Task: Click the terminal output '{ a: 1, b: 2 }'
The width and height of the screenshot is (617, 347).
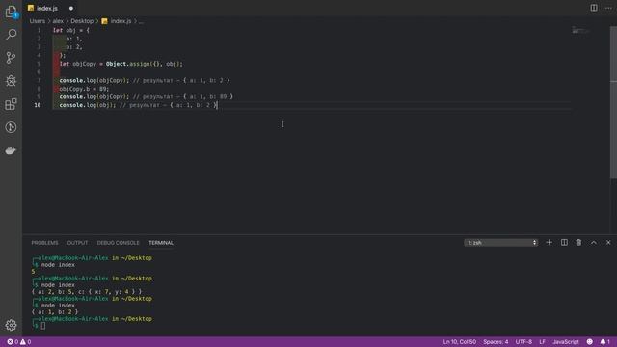Action: click(x=55, y=312)
